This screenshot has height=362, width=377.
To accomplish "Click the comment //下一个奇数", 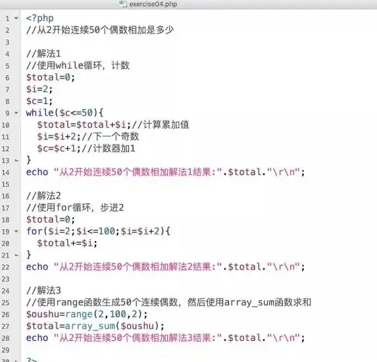I will (110, 137).
